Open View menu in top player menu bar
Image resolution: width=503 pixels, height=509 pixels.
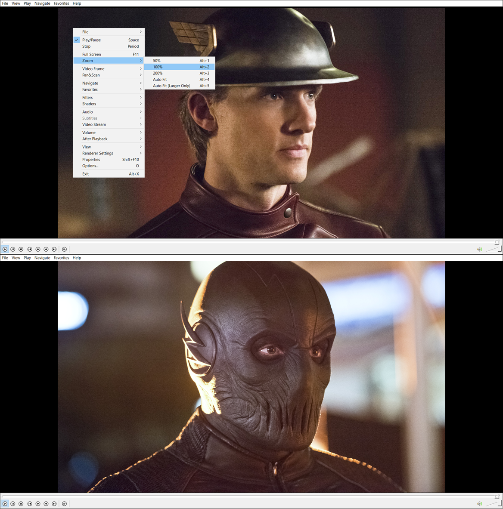[x=16, y=3]
